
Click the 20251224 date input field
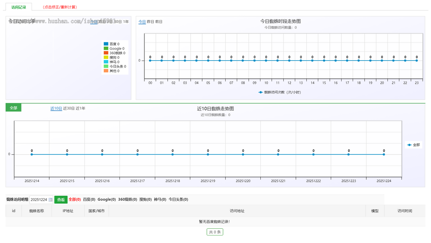(x=40, y=199)
